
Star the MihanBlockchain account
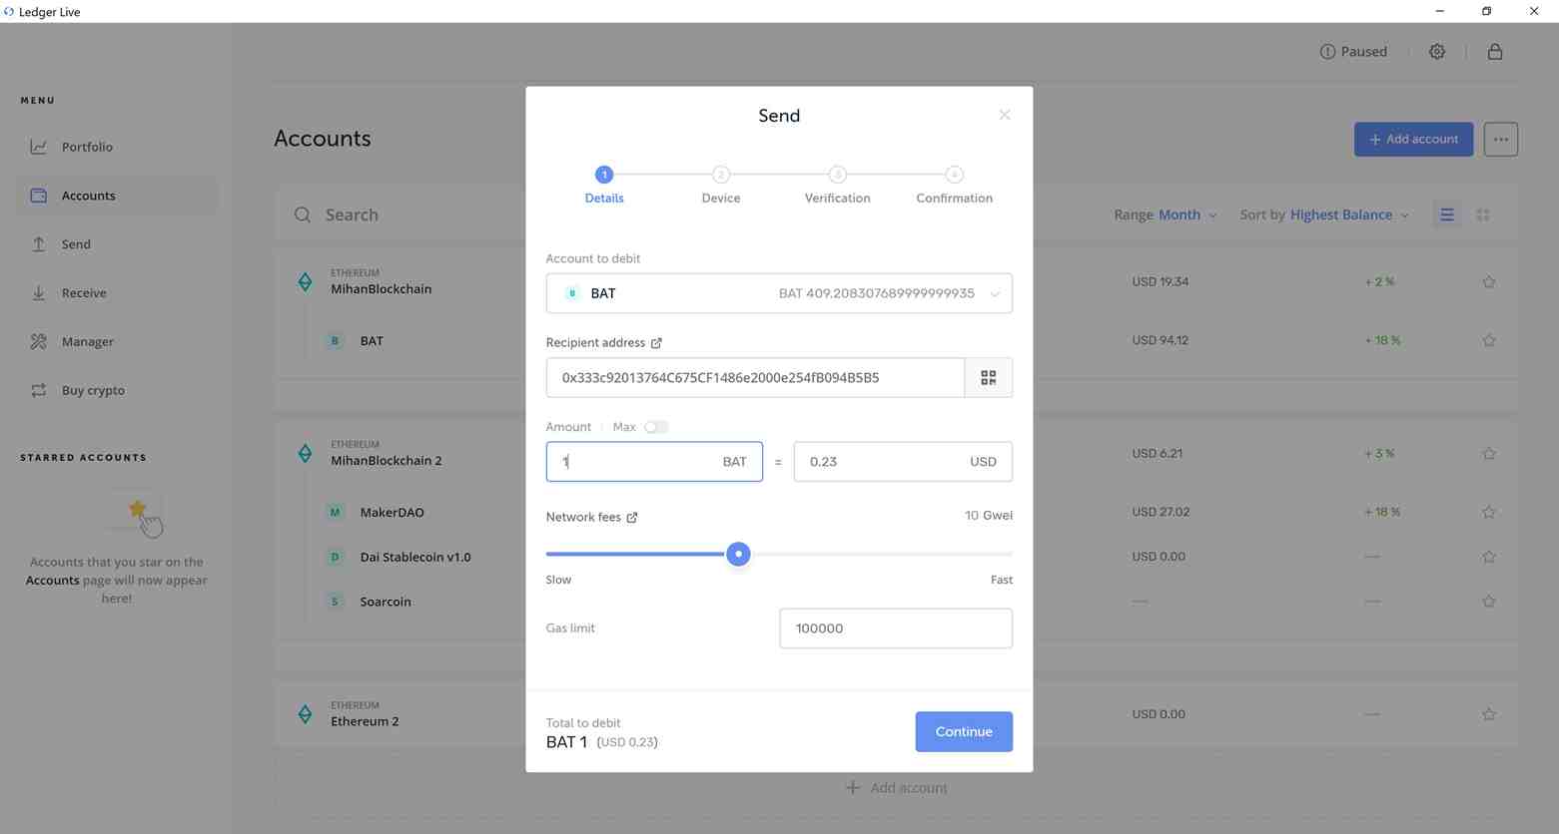pos(1489,282)
